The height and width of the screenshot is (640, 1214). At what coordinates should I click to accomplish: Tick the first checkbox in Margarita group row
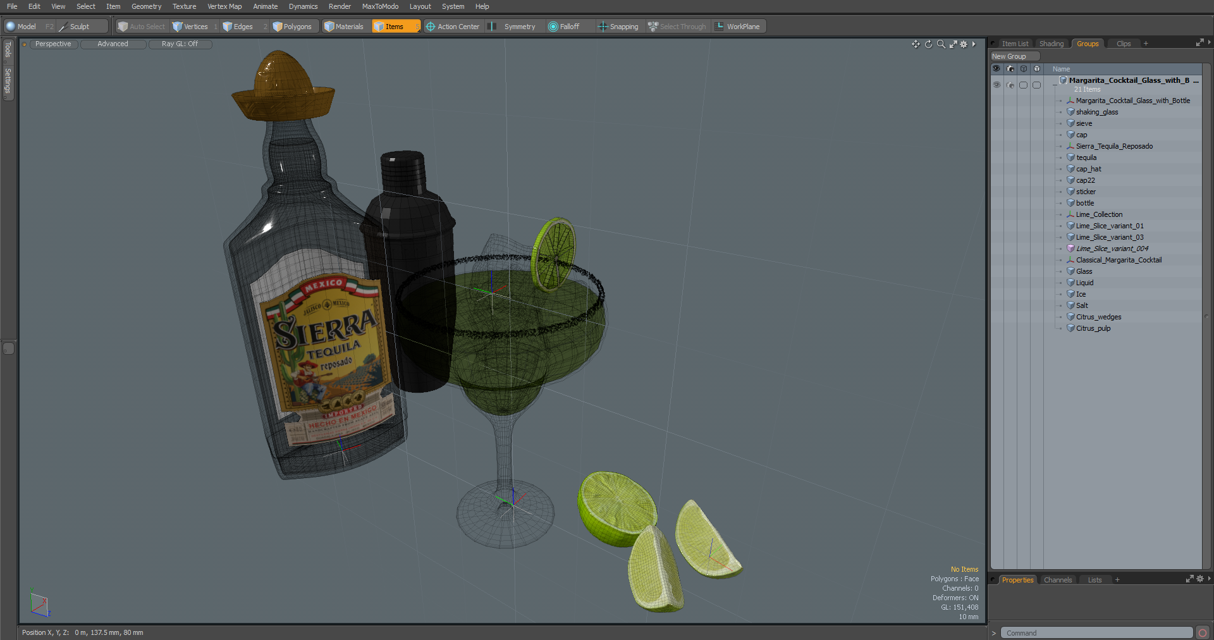click(1023, 85)
